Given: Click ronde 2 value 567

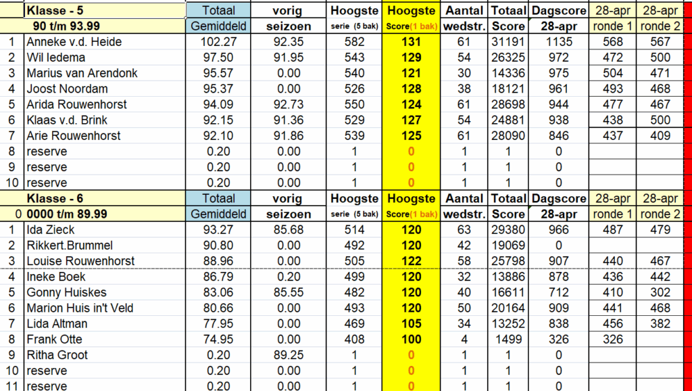Looking at the screenshot, I should (x=660, y=42).
